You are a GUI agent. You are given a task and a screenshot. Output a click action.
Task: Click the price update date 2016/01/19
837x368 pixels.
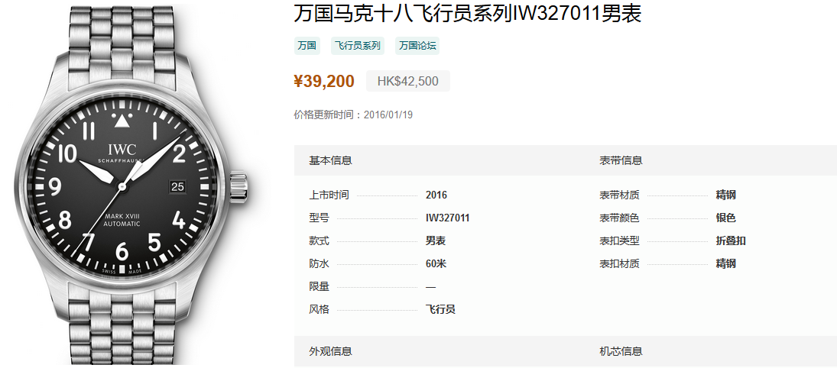388,115
